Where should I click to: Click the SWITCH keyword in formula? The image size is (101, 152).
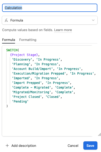12,50
